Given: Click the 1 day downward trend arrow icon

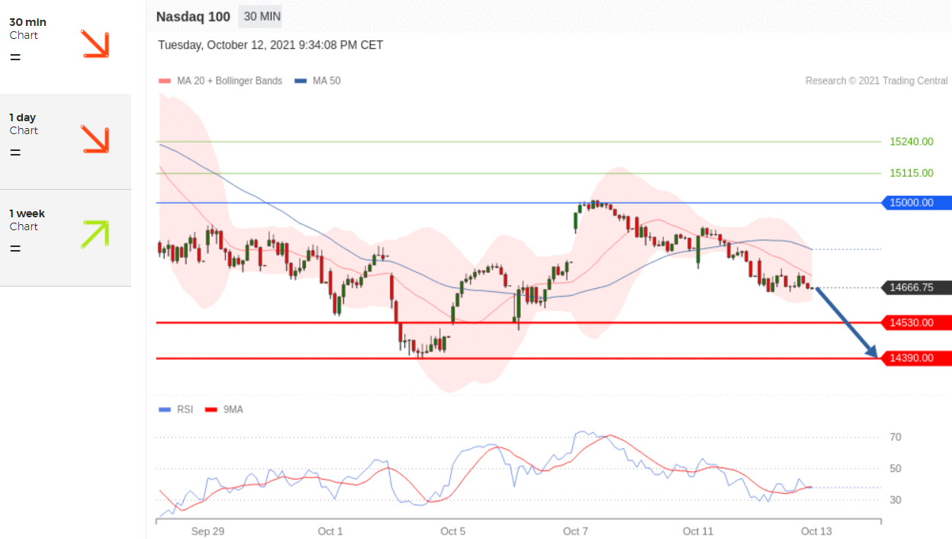Looking at the screenshot, I should 95,140.
